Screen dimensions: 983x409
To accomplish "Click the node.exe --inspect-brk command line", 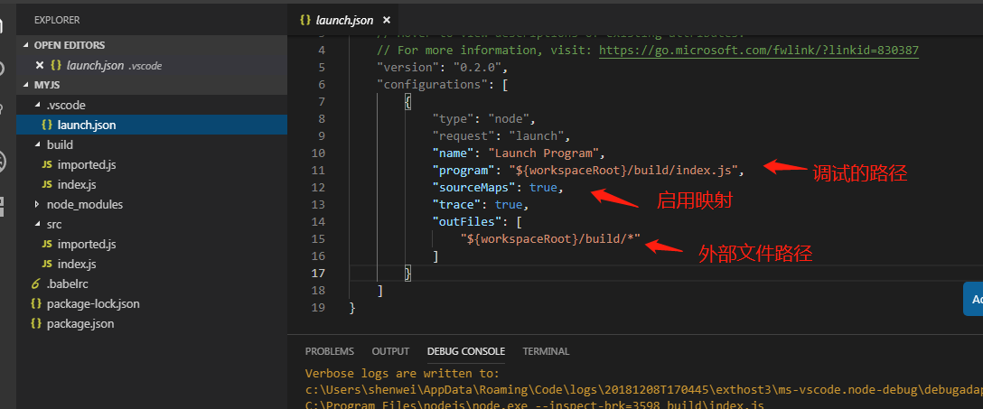I will pos(534,405).
